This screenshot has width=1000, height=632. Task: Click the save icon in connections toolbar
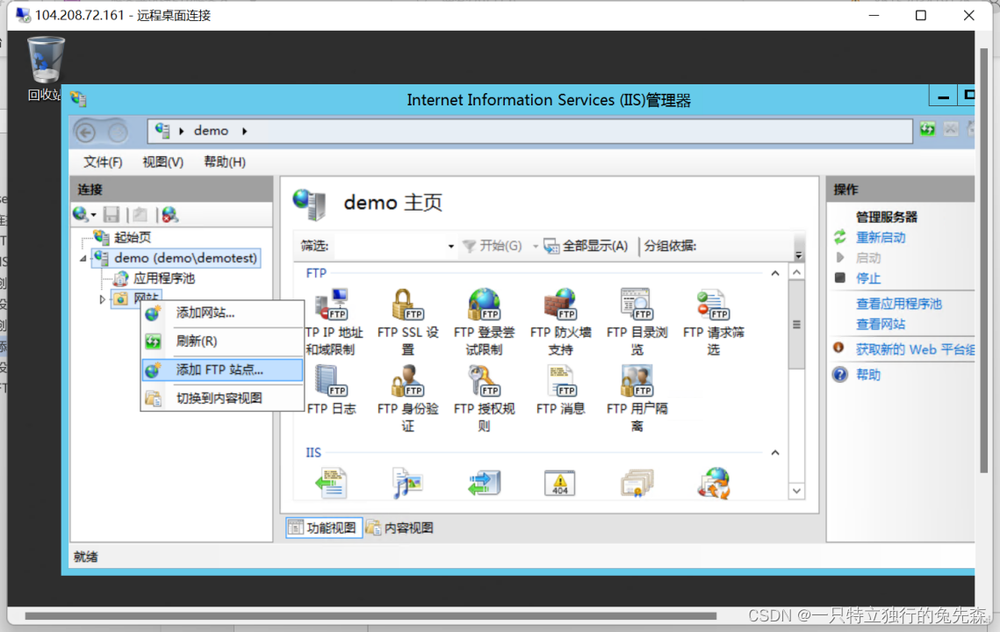tap(112, 214)
